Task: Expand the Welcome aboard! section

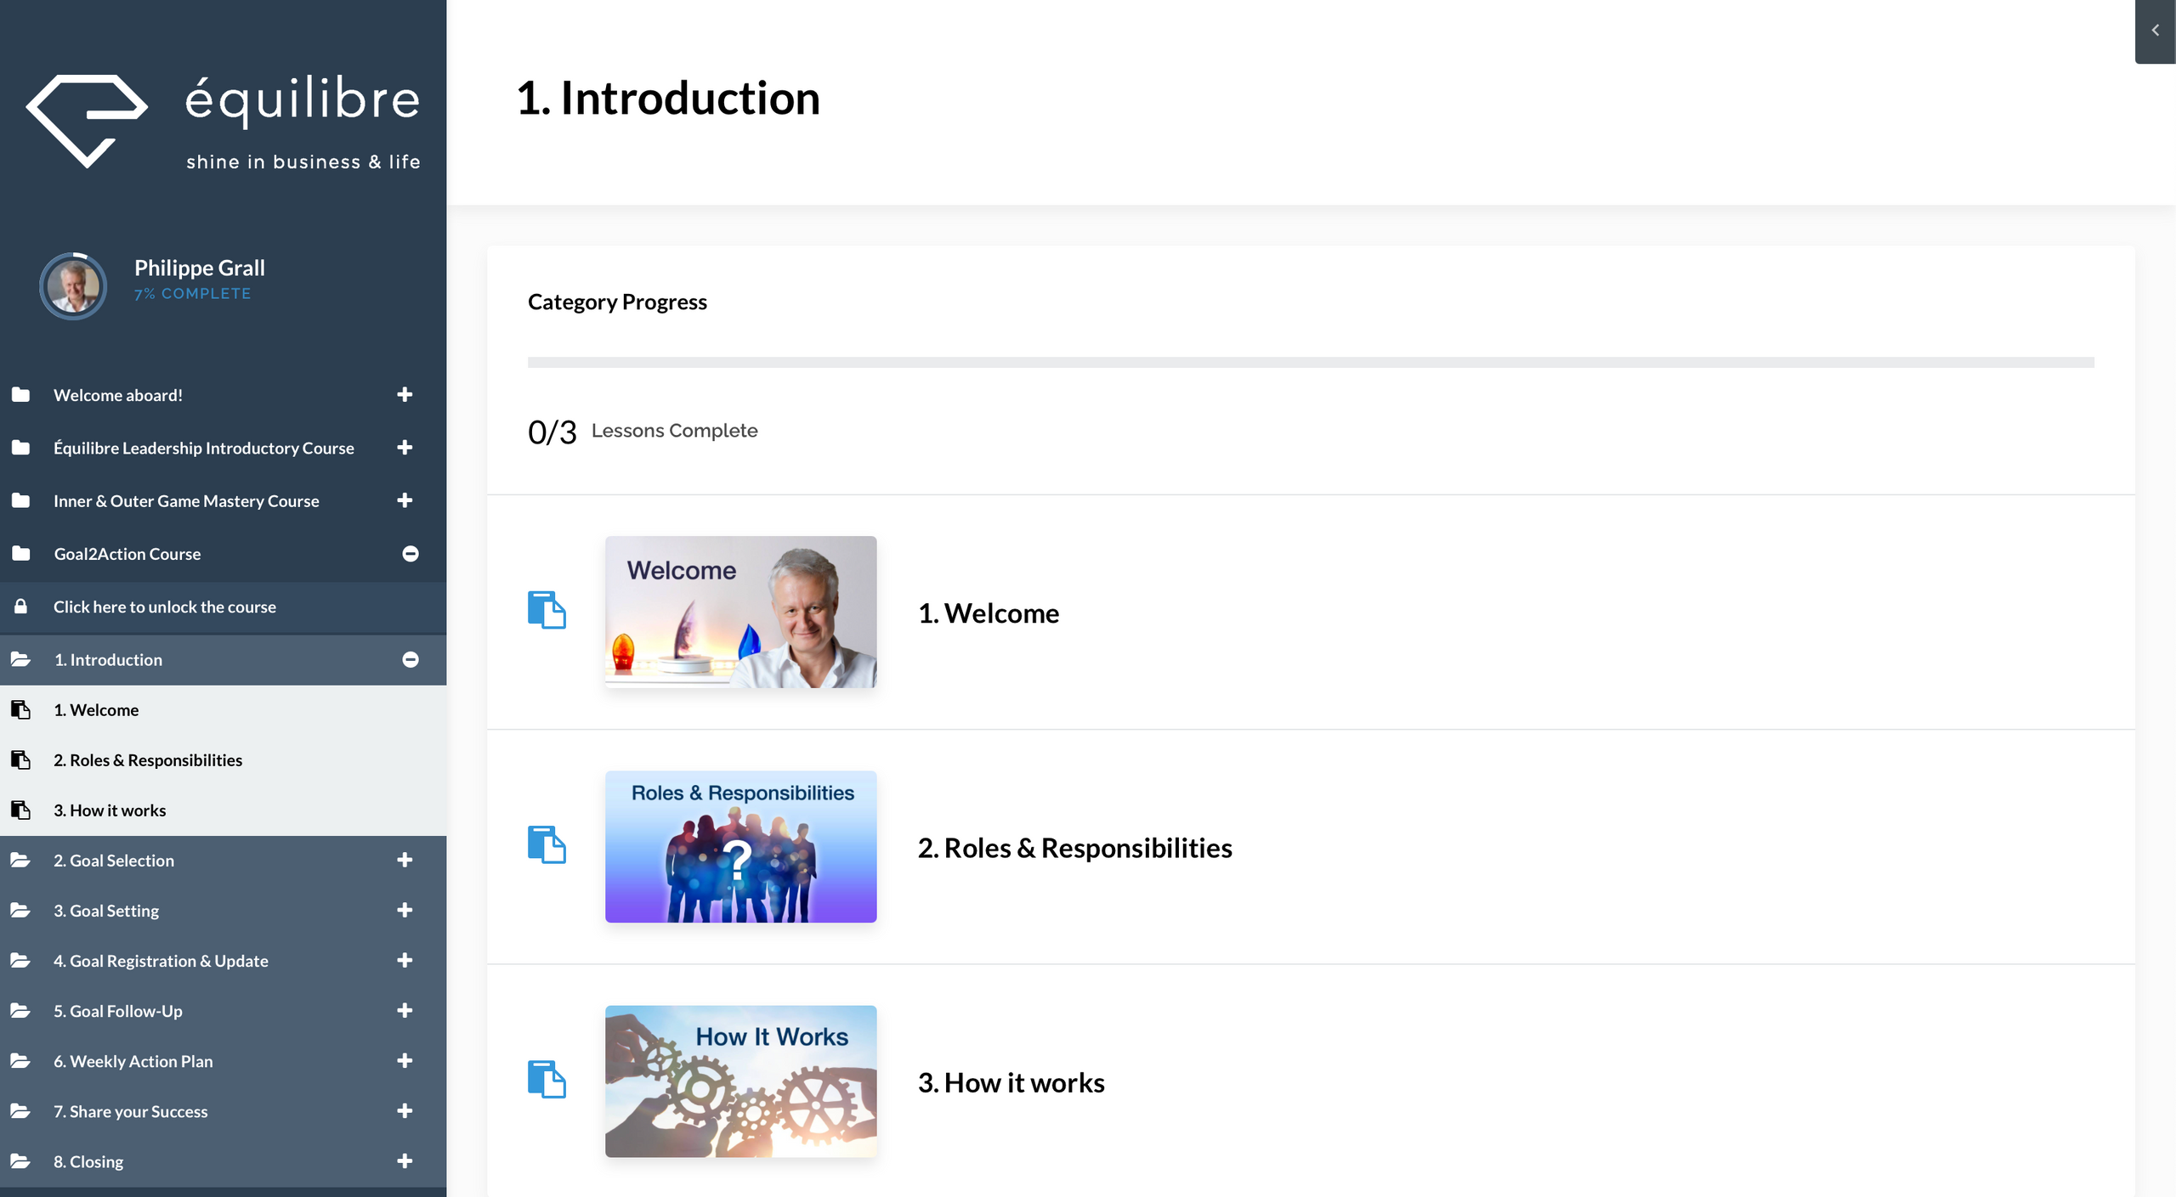Action: pyautogui.click(x=405, y=395)
